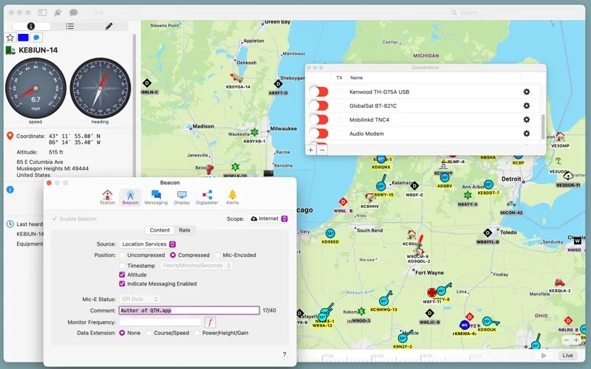
Task: Select the list tab in the sidebar
Action: click(x=69, y=26)
